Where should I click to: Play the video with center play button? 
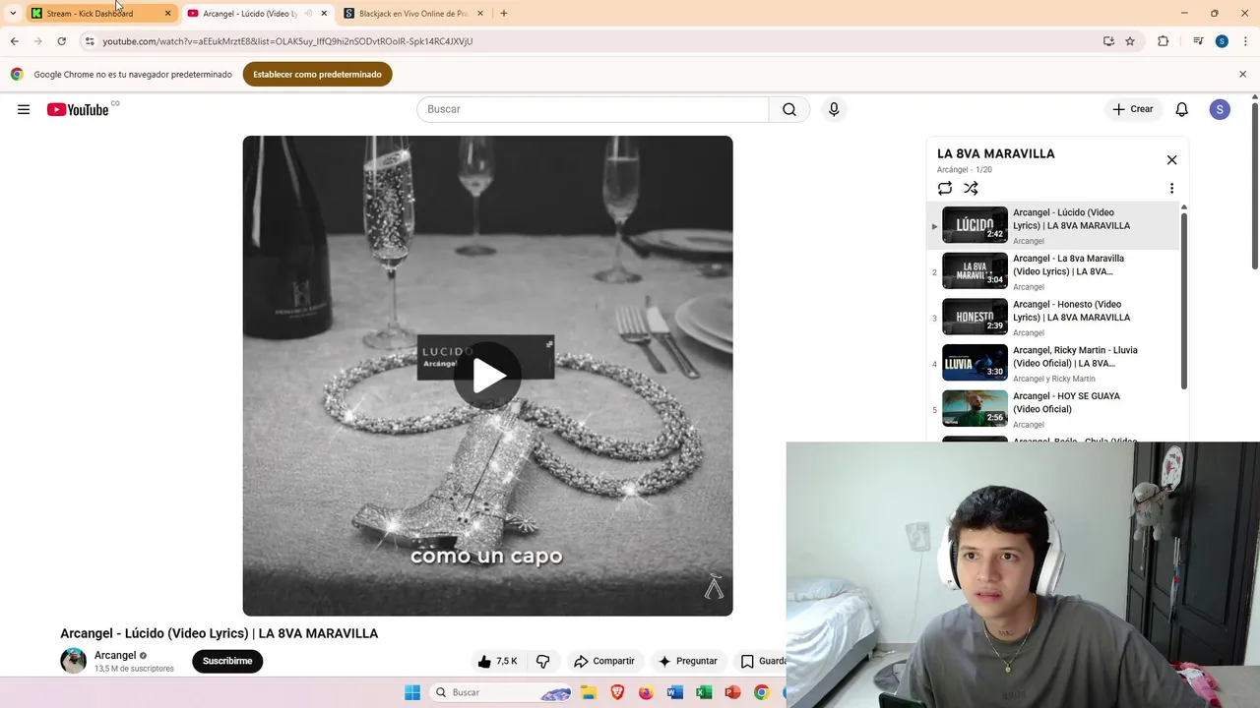pos(487,375)
